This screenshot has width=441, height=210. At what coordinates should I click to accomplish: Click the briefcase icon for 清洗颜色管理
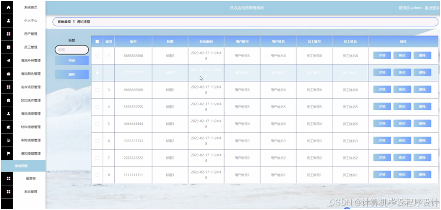coord(9,74)
